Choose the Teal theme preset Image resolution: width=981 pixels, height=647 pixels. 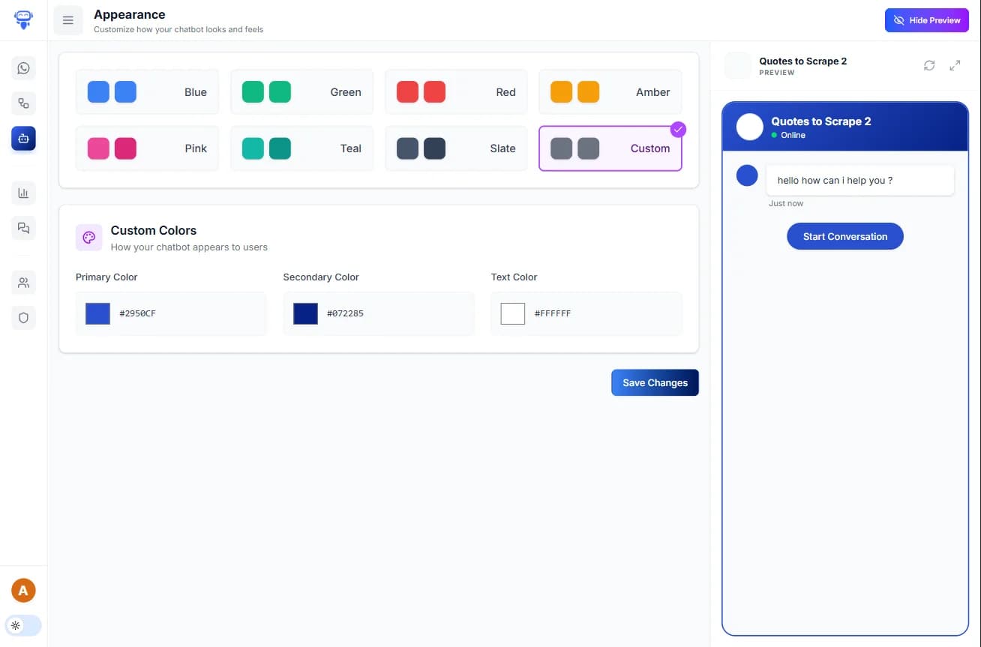click(x=301, y=148)
